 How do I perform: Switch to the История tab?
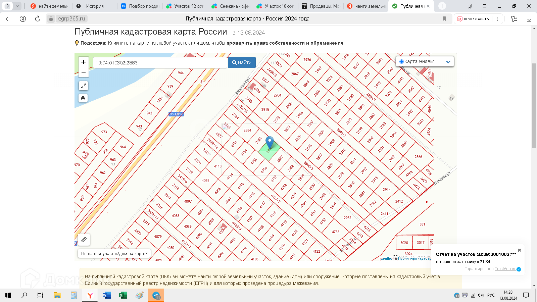click(95, 6)
